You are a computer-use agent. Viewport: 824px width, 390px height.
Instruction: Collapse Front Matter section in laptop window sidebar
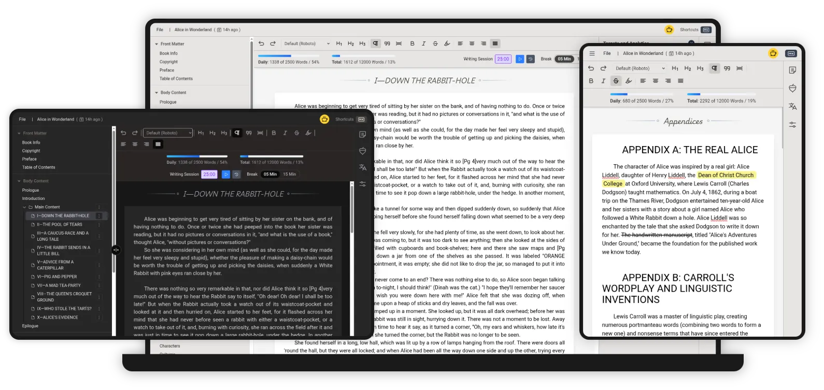tap(157, 44)
